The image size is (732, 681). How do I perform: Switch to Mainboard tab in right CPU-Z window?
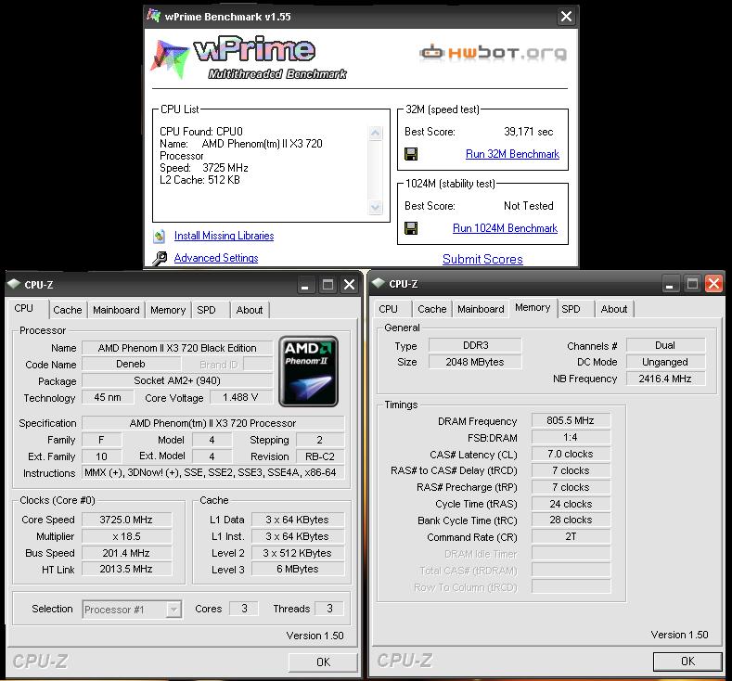pos(481,309)
